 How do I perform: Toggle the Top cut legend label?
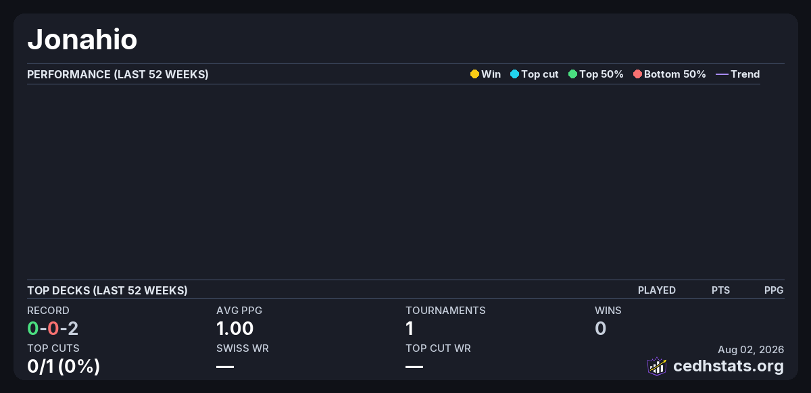coord(539,74)
